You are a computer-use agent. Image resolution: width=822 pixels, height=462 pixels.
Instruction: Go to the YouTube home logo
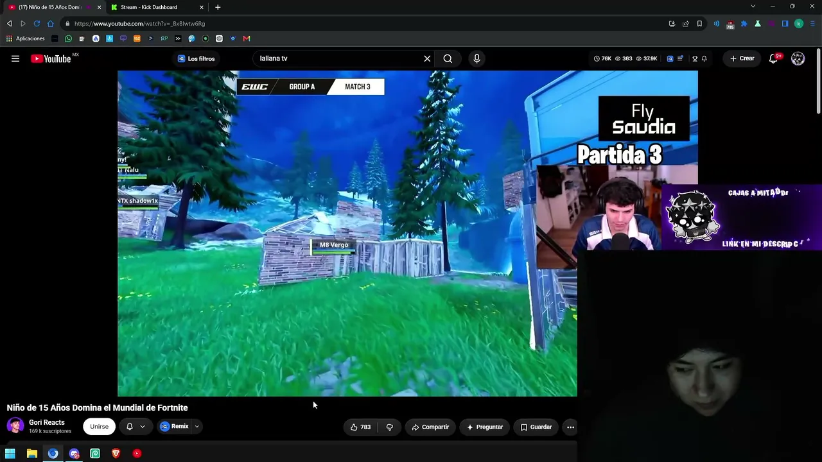click(x=51, y=58)
